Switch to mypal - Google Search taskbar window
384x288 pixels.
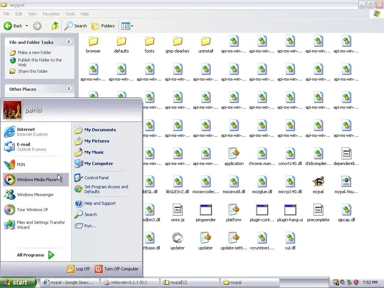pos(70,282)
